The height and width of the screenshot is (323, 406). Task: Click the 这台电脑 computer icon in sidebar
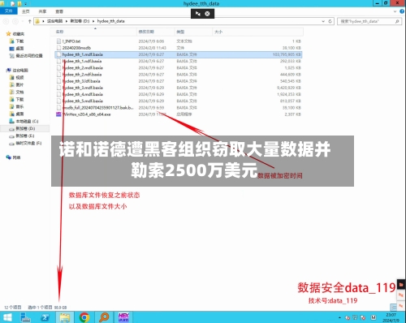click(x=8, y=70)
